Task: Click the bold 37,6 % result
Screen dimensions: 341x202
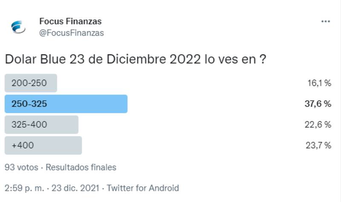Action: click(x=318, y=104)
